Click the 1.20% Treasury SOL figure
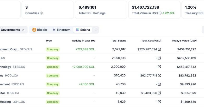The width and height of the screenshot is (204, 108). pos(191,7)
